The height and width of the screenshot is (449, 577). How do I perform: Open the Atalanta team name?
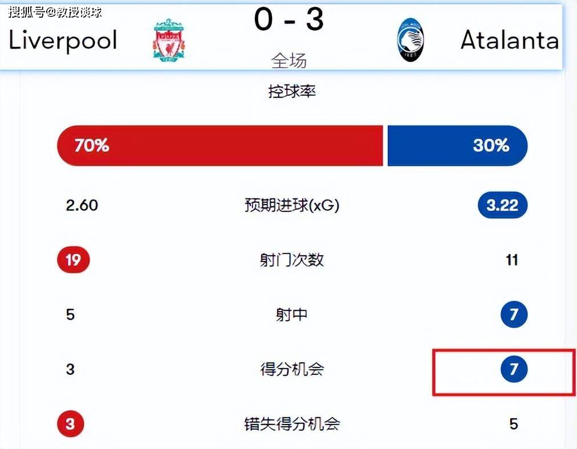pos(510,40)
